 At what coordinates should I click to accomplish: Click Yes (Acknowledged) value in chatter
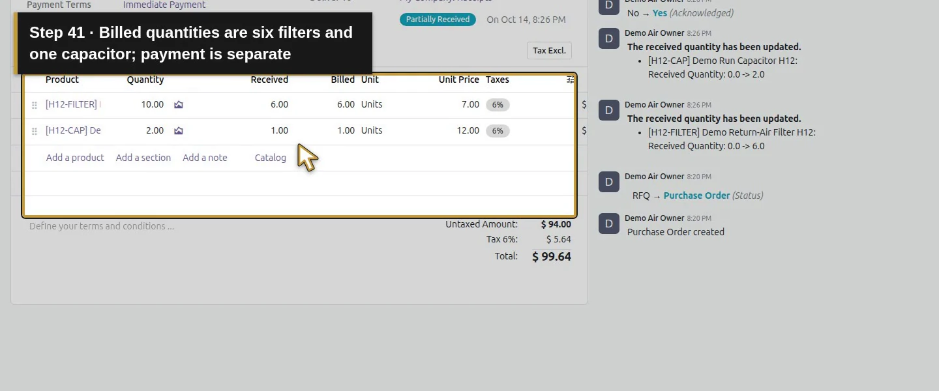[693, 13]
